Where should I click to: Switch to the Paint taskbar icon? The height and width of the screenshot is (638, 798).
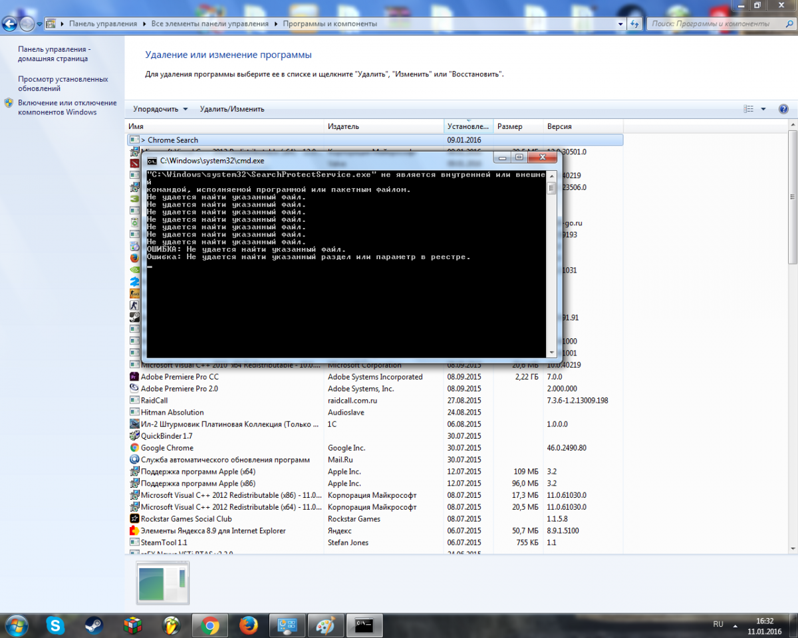(x=326, y=625)
